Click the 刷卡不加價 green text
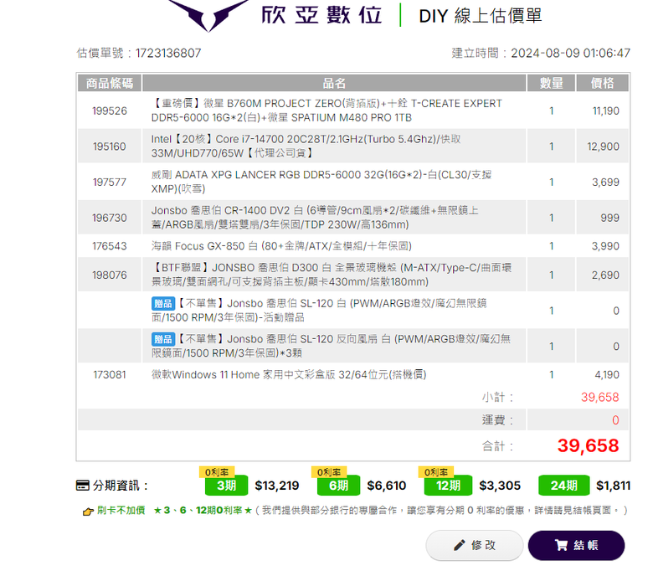 click(121, 511)
